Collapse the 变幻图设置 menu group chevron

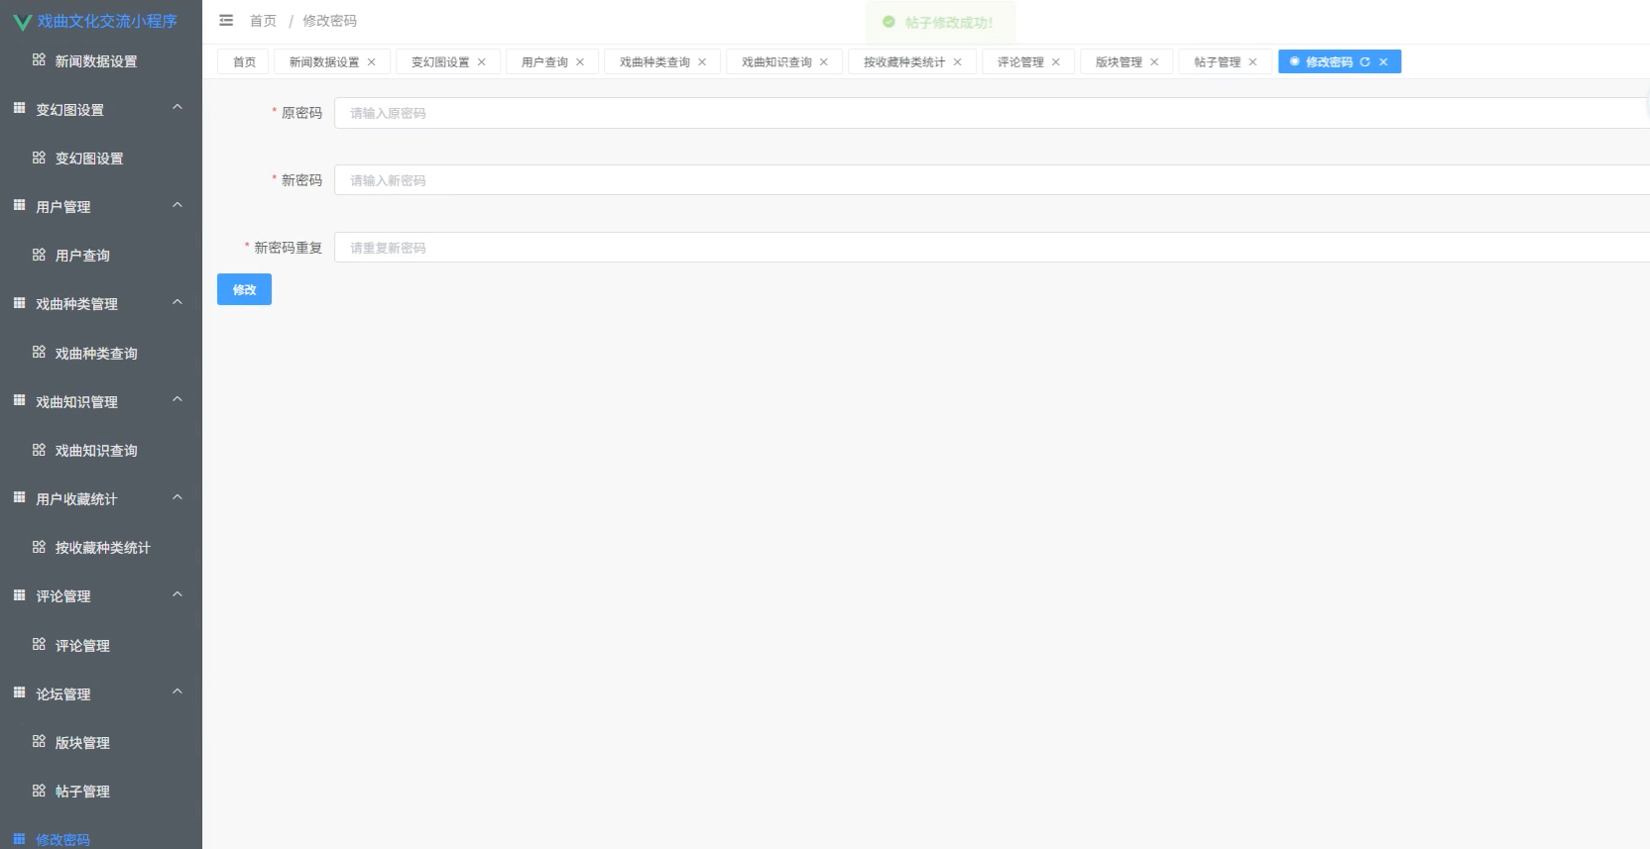[x=177, y=107]
